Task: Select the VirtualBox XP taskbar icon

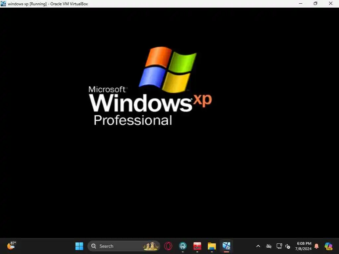Action: (226, 246)
